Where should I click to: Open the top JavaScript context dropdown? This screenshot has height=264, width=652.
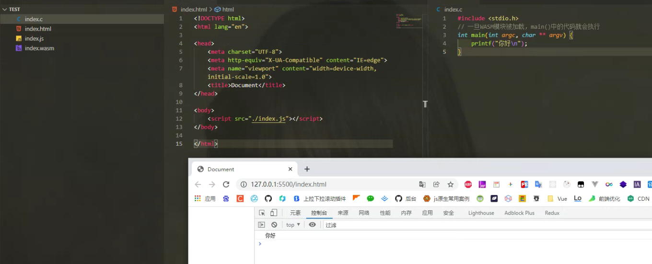pyautogui.click(x=293, y=225)
